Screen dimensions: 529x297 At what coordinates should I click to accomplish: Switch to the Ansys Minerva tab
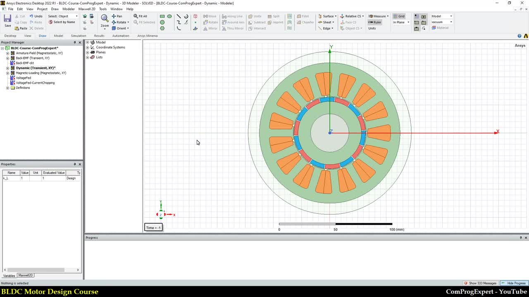148,36
